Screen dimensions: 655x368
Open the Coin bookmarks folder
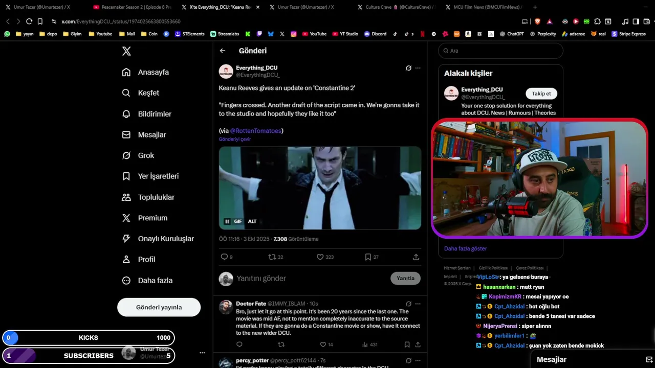click(x=149, y=34)
